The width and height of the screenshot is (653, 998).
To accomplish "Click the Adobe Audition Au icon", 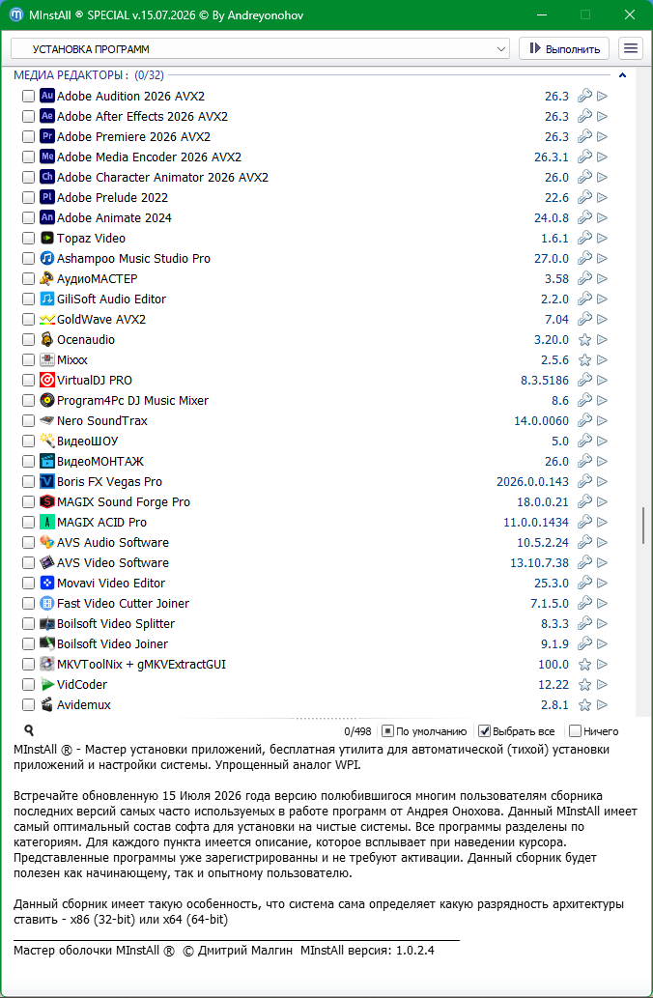I will point(47,96).
